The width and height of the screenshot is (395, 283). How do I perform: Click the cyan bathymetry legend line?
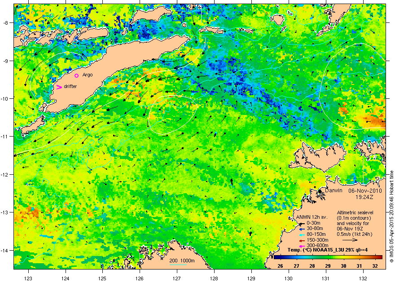(178, 265)
